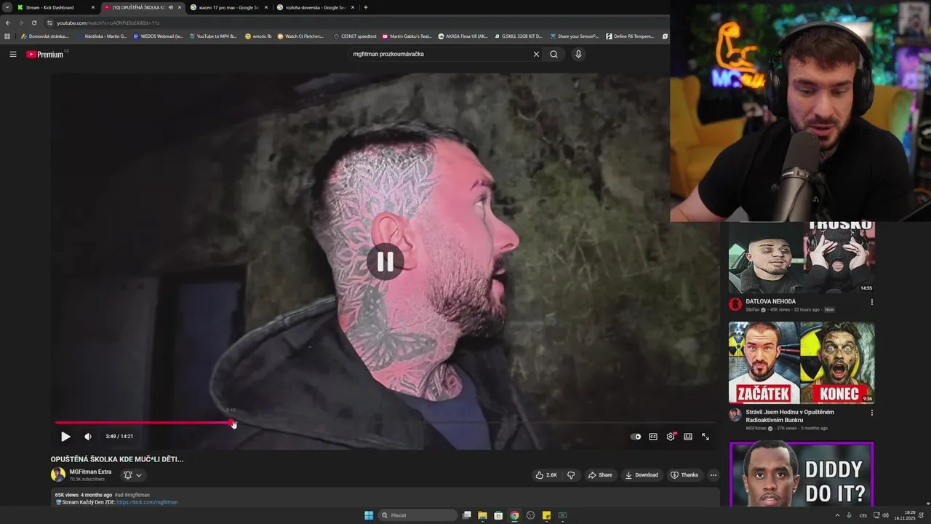The height and width of the screenshot is (524, 931).
Task: Click the address bar URL
Action: 108,23
